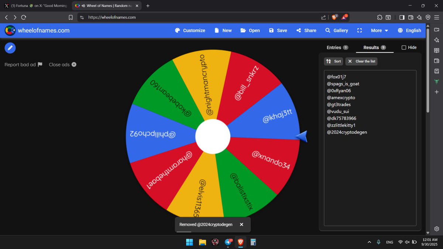Image resolution: width=443 pixels, height=249 pixels.
Task: Create a New wheel
Action: [x=223, y=31]
